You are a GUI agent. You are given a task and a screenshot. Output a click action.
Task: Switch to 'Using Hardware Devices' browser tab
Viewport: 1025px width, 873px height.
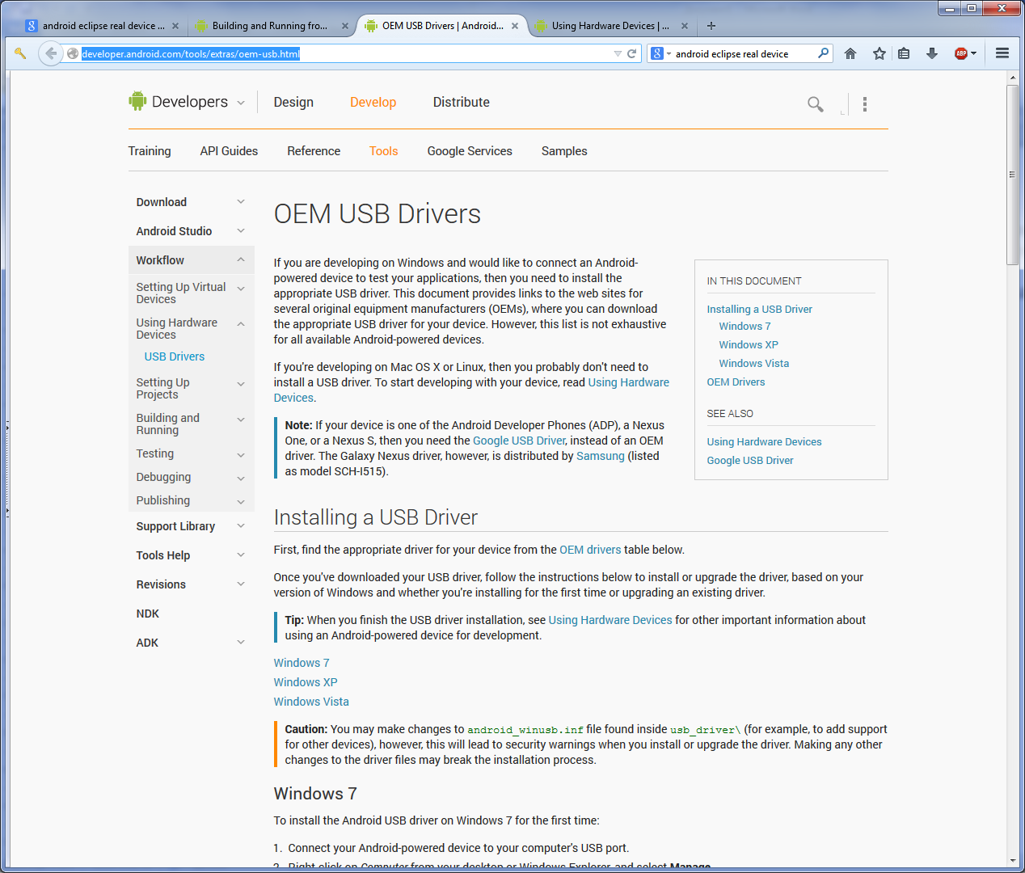pos(610,26)
